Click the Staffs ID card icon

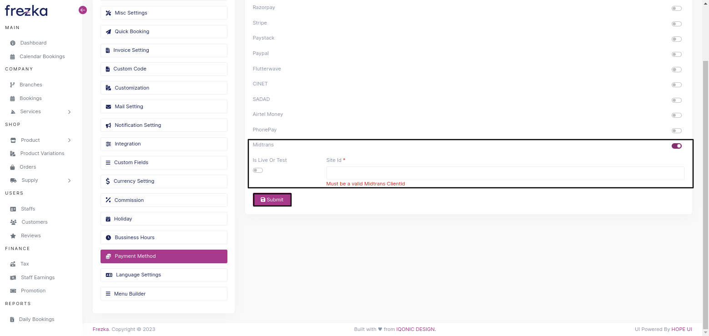click(13, 209)
